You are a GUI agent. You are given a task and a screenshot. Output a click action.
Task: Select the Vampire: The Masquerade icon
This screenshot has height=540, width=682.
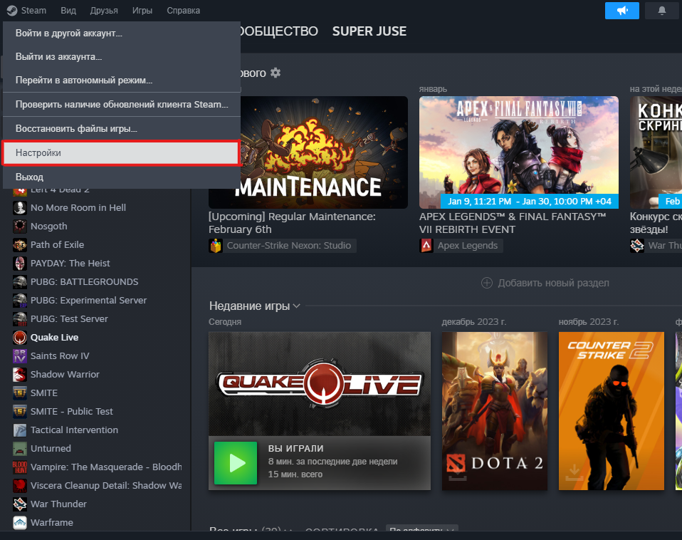click(x=19, y=467)
